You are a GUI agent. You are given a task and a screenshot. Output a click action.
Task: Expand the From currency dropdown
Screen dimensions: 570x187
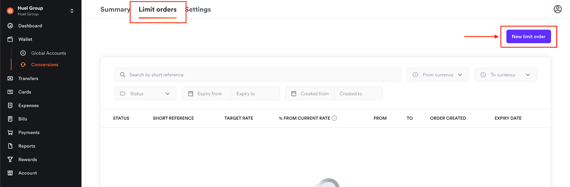438,75
